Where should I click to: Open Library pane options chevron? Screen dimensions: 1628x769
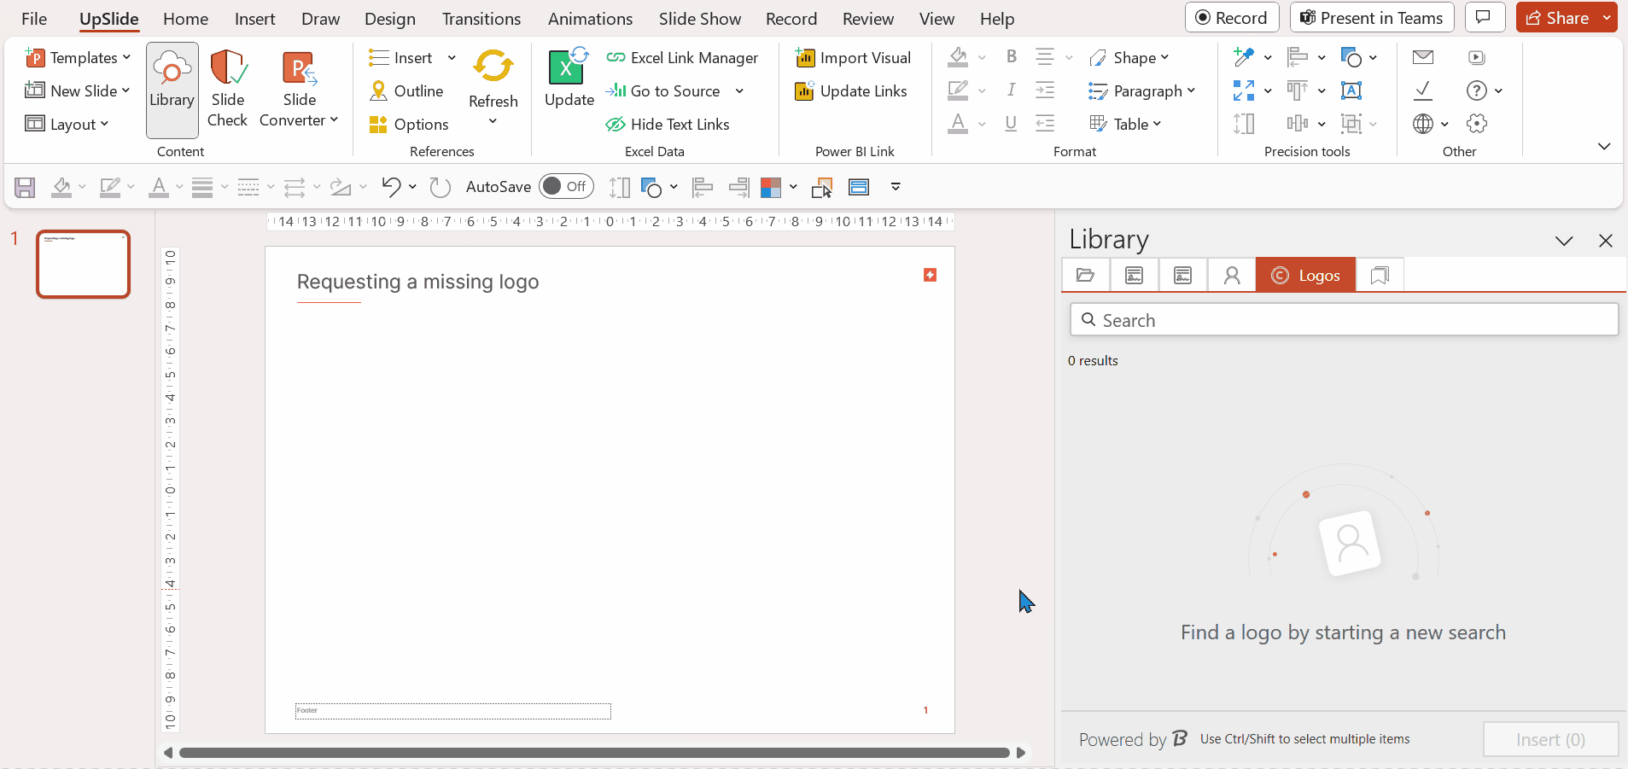coord(1564,241)
